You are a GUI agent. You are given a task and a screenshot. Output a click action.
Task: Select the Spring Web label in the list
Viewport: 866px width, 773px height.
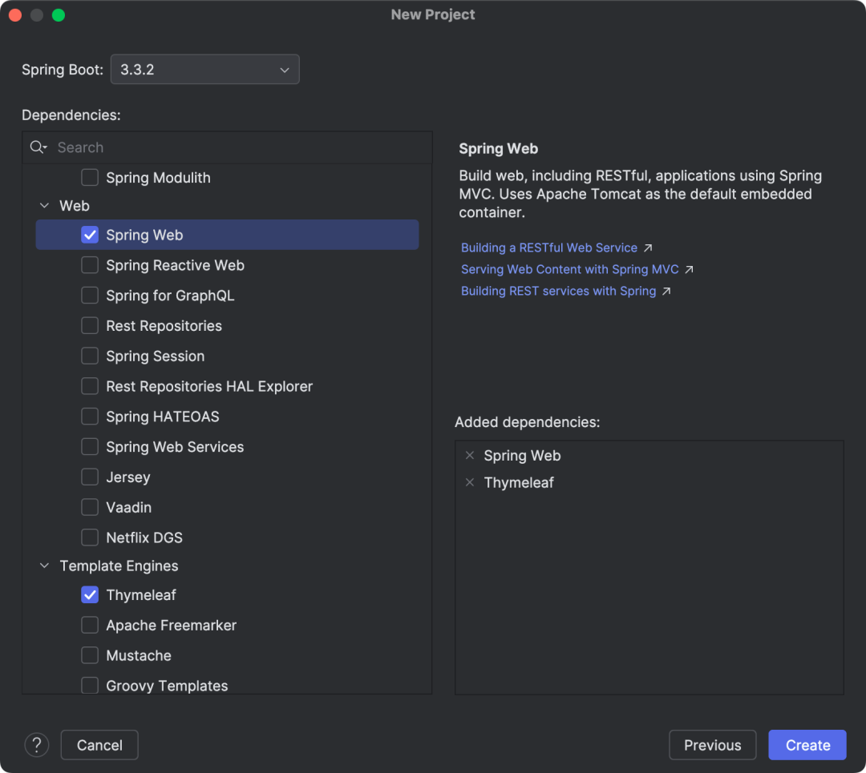144,235
